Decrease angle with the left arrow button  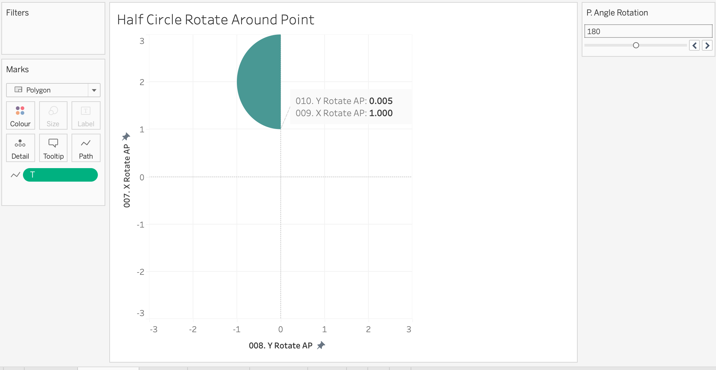(694, 45)
